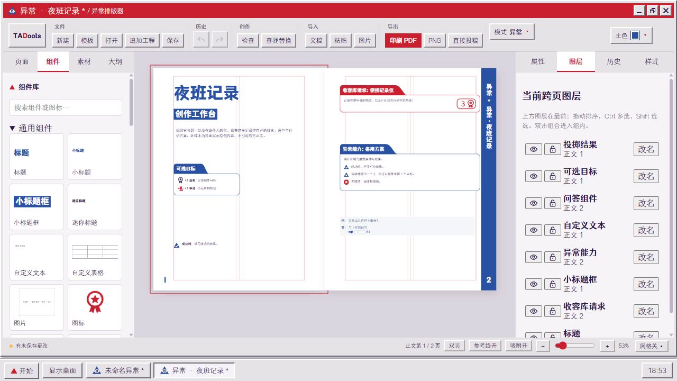Screen dimensions: 677x381
Task: Click the 18:53 taskbar clock
Action: point(657,370)
